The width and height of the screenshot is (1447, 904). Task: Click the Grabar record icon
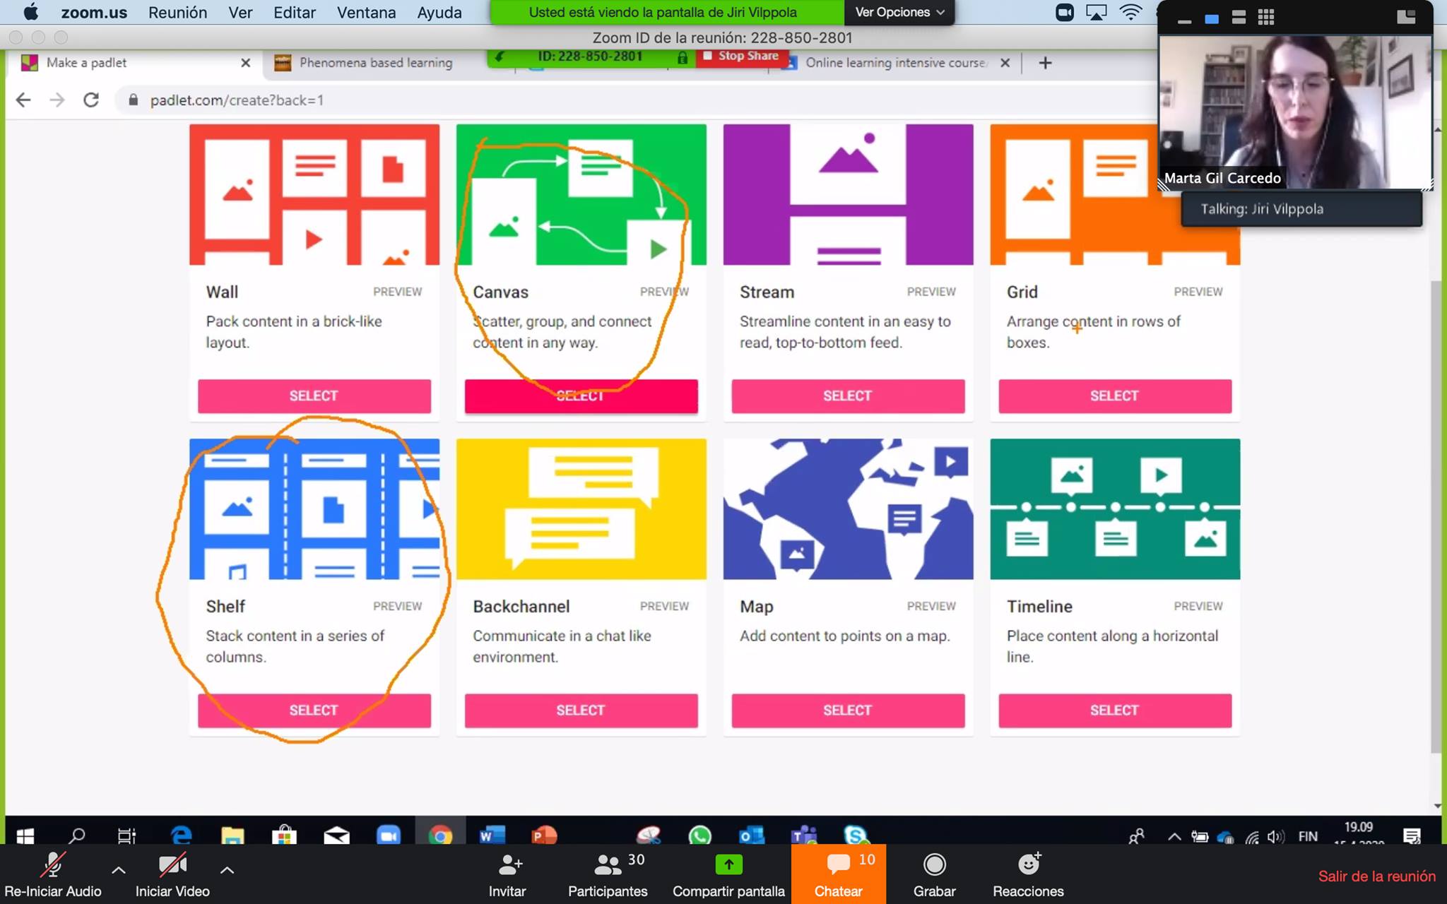[x=934, y=864]
